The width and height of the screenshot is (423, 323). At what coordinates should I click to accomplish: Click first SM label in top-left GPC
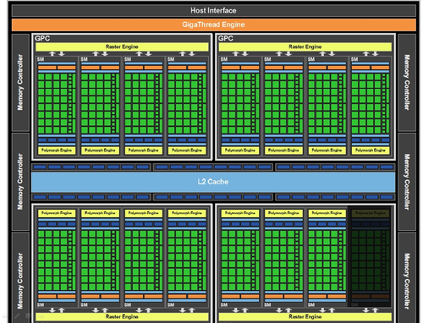(41, 59)
